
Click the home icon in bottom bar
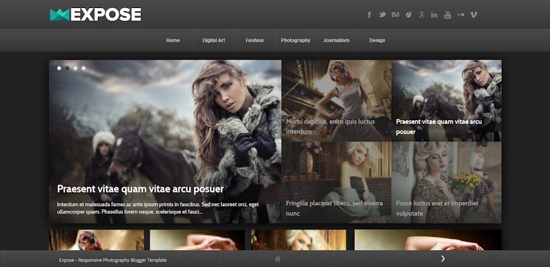coord(278,259)
